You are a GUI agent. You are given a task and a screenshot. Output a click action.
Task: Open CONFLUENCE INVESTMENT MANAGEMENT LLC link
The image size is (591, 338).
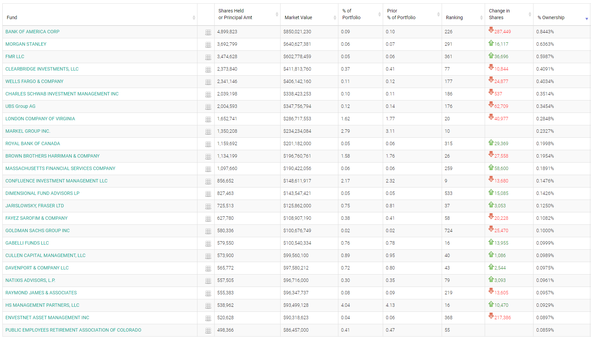click(x=57, y=181)
